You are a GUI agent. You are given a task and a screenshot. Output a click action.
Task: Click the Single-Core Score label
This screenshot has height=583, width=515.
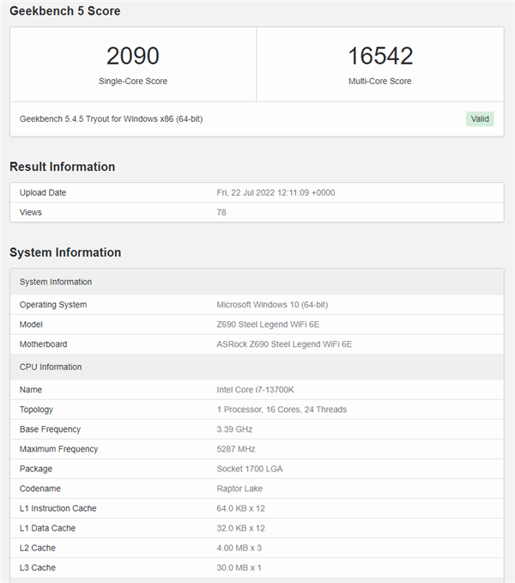pyautogui.click(x=133, y=82)
